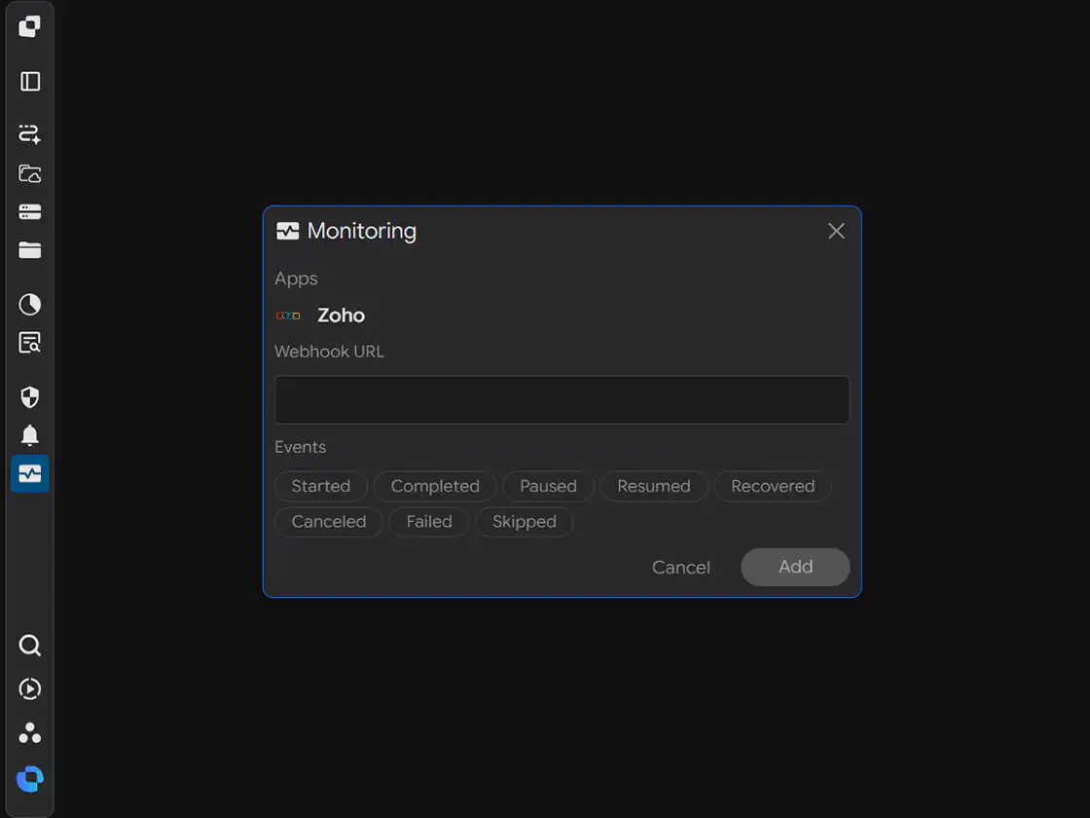Select the Monitoring icon in sidebar
This screenshot has height=818, width=1090.
[x=30, y=473]
